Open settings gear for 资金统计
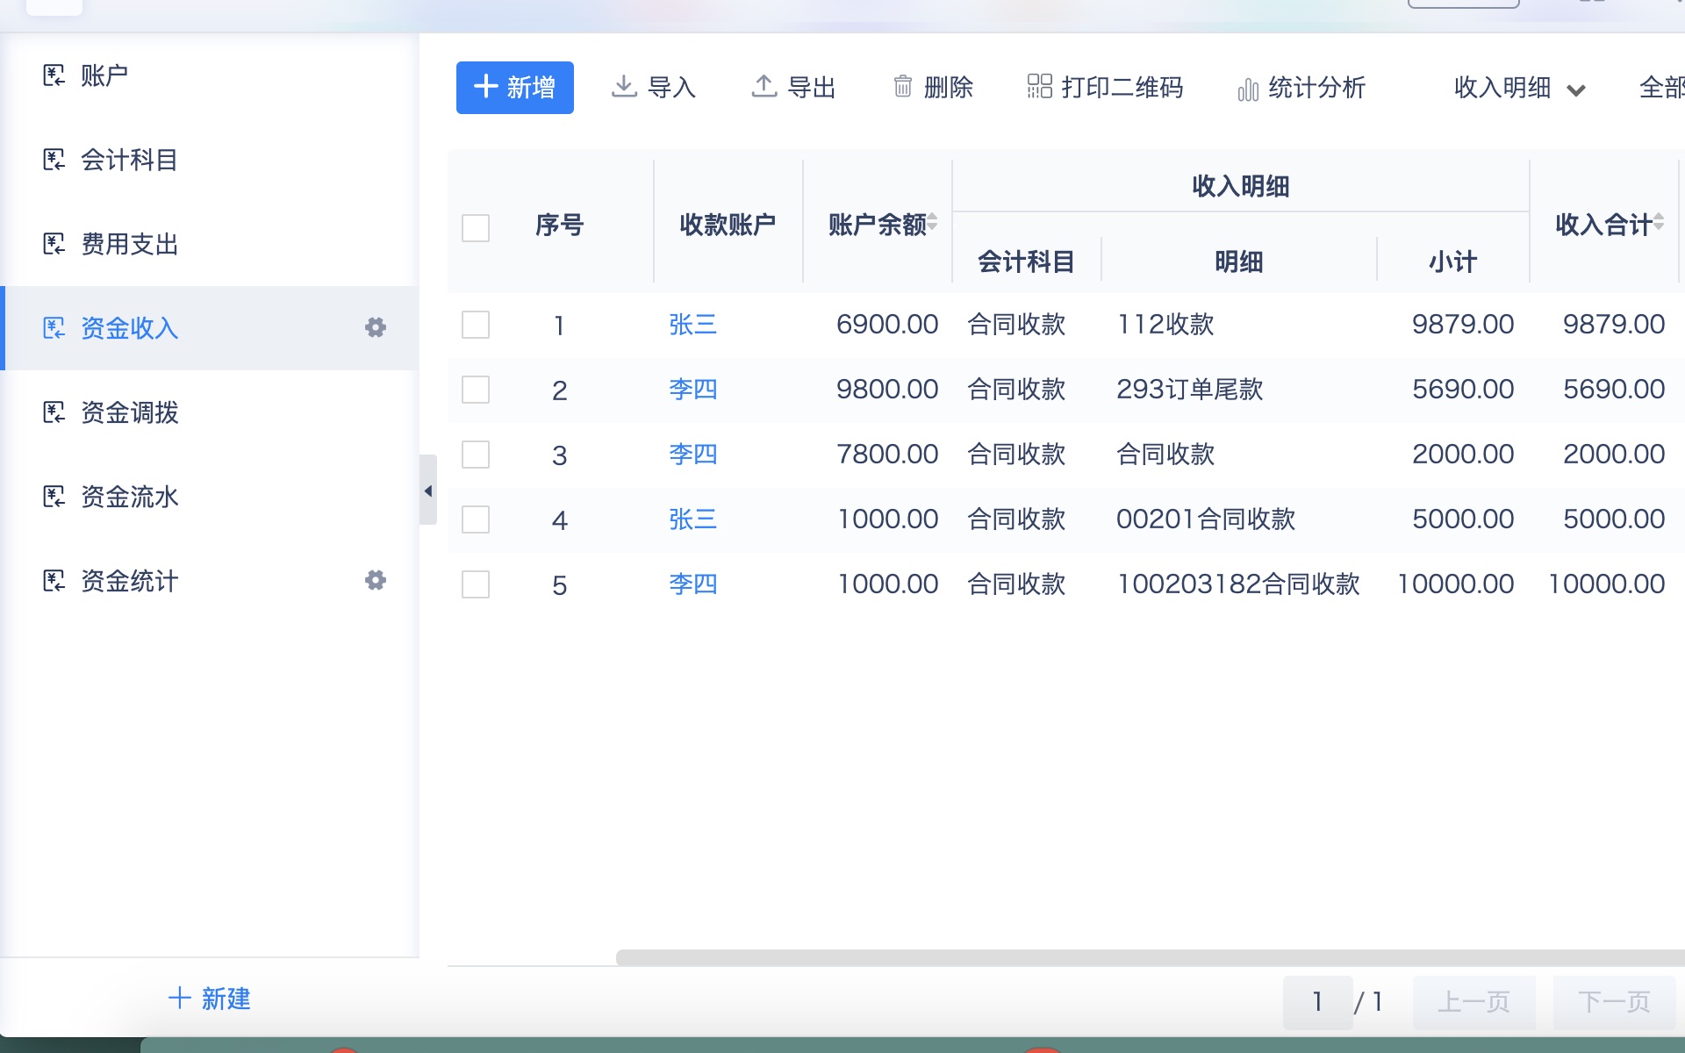The height and width of the screenshot is (1053, 1685). pyautogui.click(x=376, y=580)
